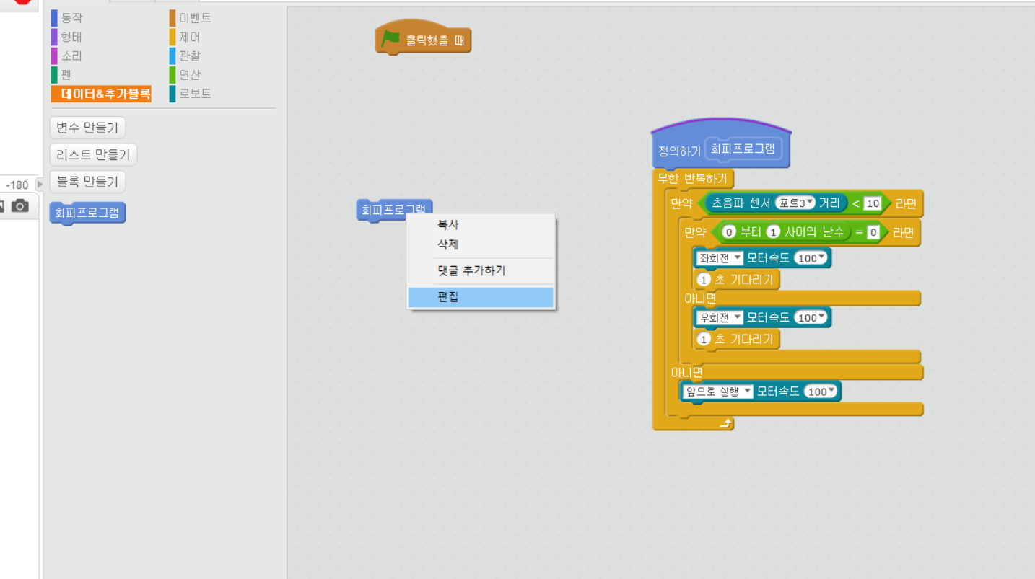
Task: Click the 블록 만들기 button
Action: 87,182
